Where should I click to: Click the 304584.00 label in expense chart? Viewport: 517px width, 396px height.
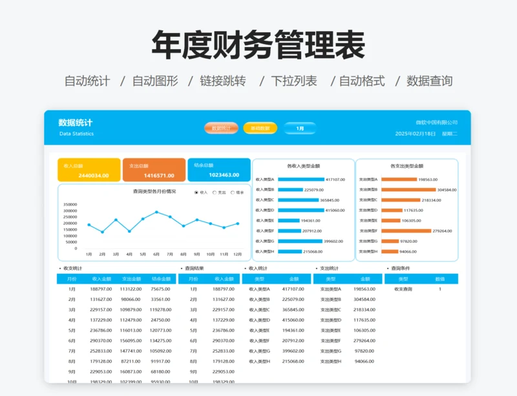[447, 190]
